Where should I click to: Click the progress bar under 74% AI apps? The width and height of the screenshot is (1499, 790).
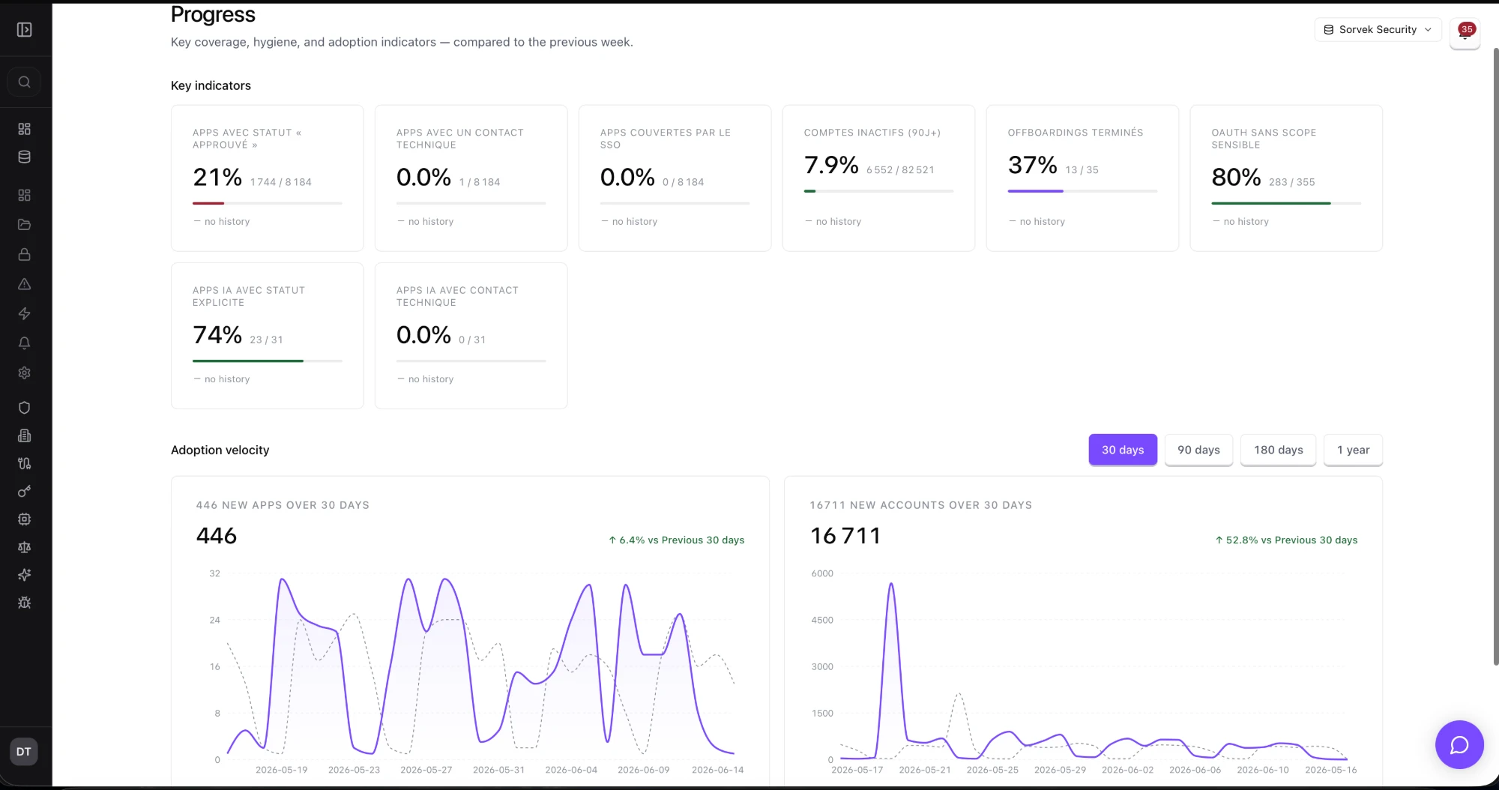point(268,361)
